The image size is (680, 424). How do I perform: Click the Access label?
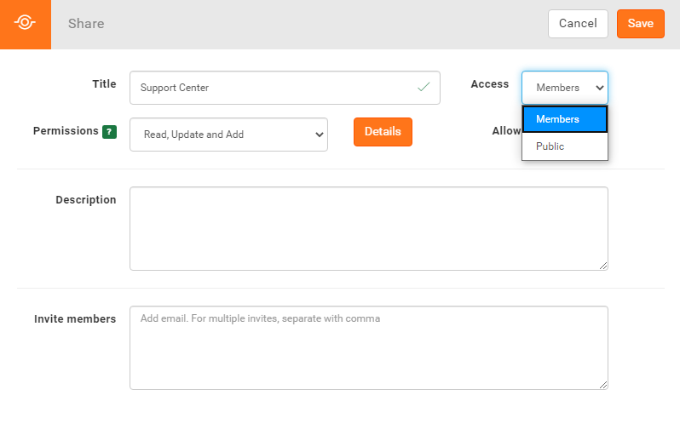[x=489, y=83]
